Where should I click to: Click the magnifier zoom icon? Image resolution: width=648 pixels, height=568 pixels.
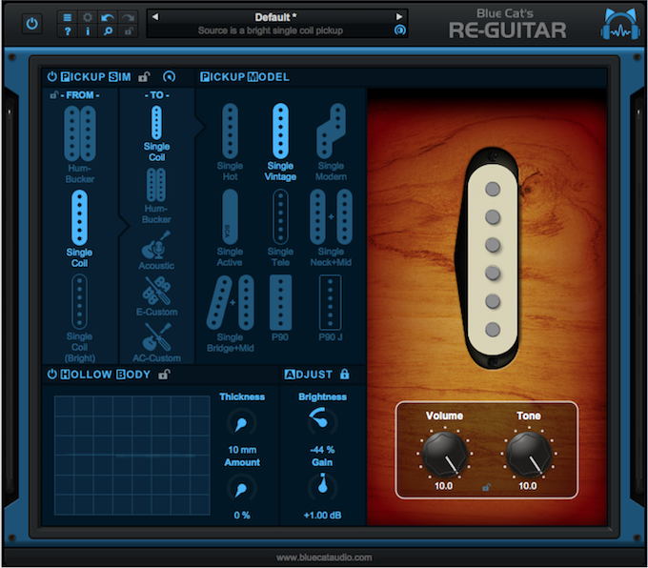(108, 31)
